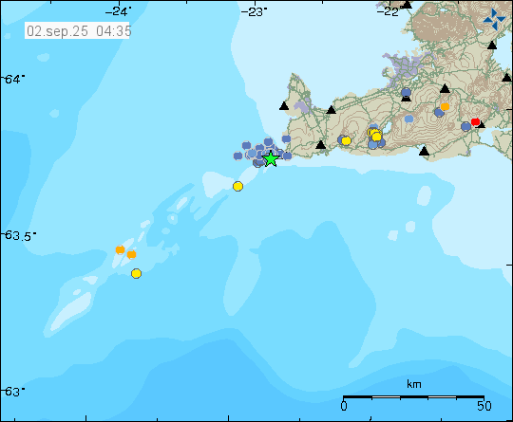The height and width of the screenshot is (422, 513).
Task: Click the green star earthquake marker
Action: tap(271, 159)
